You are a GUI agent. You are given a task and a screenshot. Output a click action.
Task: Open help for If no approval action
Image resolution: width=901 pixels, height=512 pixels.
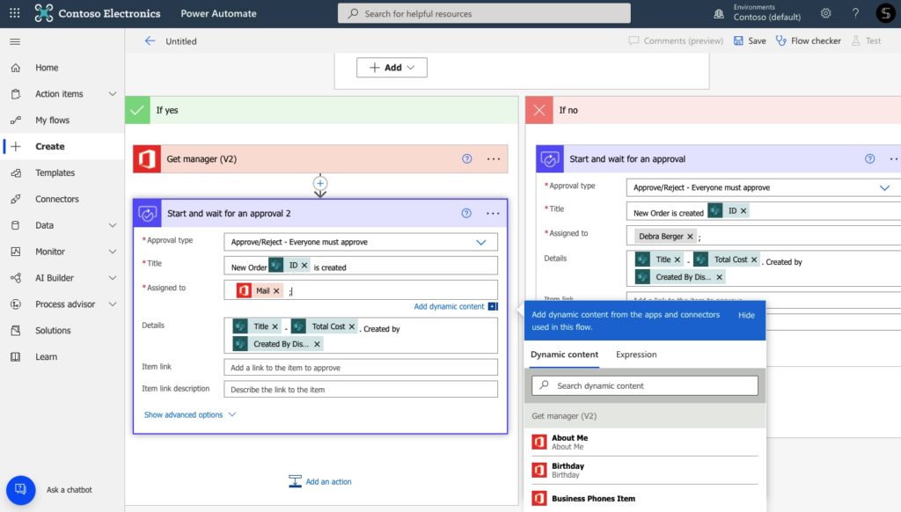click(x=870, y=158)
